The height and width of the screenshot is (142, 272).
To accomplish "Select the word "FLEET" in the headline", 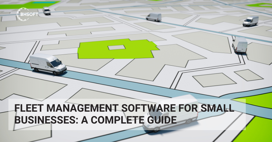I will 28,109.
